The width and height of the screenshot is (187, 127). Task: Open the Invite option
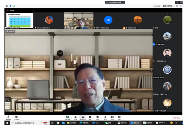[x=75, y=117]
